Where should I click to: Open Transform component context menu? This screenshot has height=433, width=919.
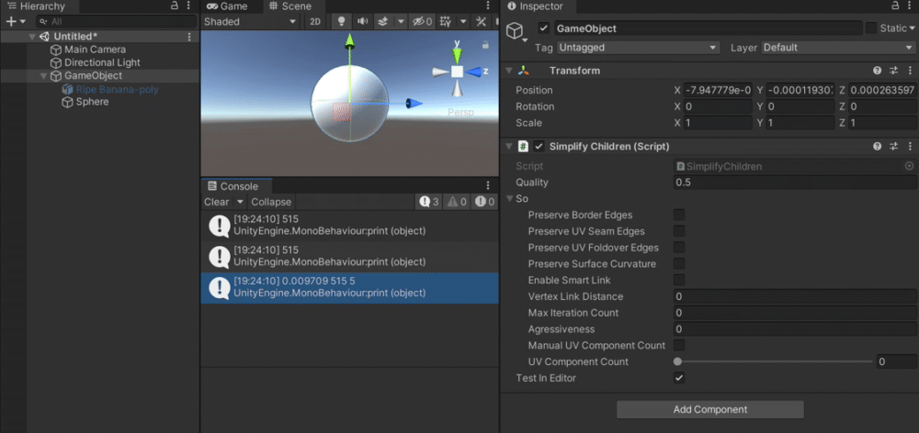[910, 71]
